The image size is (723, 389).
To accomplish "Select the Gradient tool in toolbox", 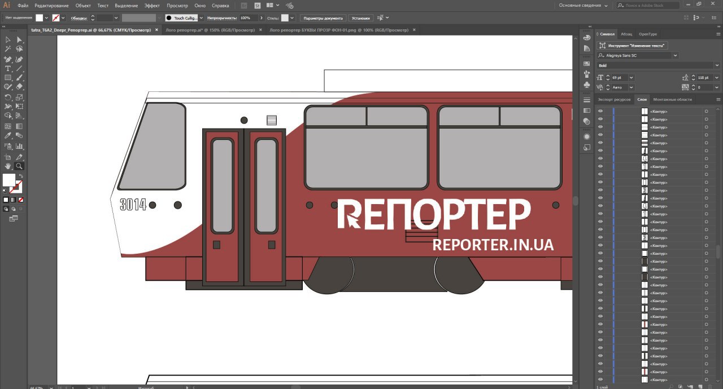I will tap(19, 126).
